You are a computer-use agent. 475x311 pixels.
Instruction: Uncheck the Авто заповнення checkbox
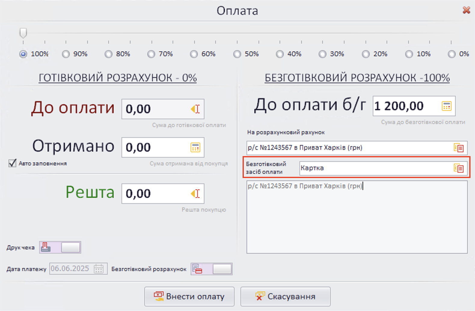coord(12,163)
